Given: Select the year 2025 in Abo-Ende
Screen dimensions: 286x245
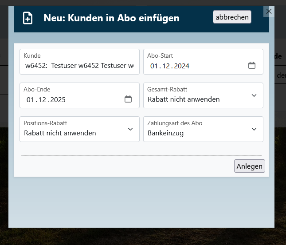Looking at the screenshot, I should 58,100.
